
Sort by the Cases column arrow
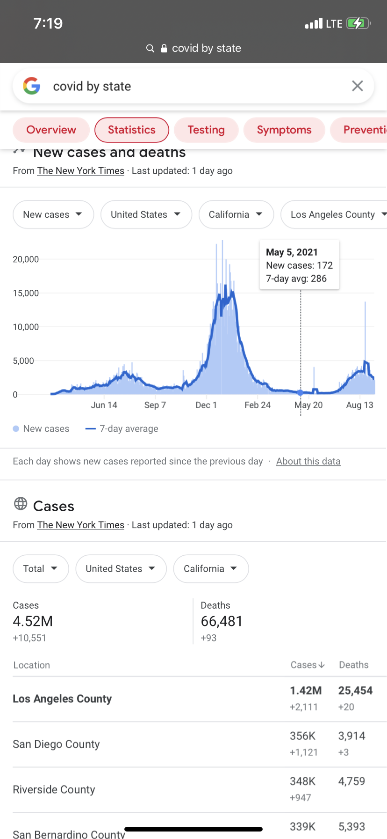322,665
